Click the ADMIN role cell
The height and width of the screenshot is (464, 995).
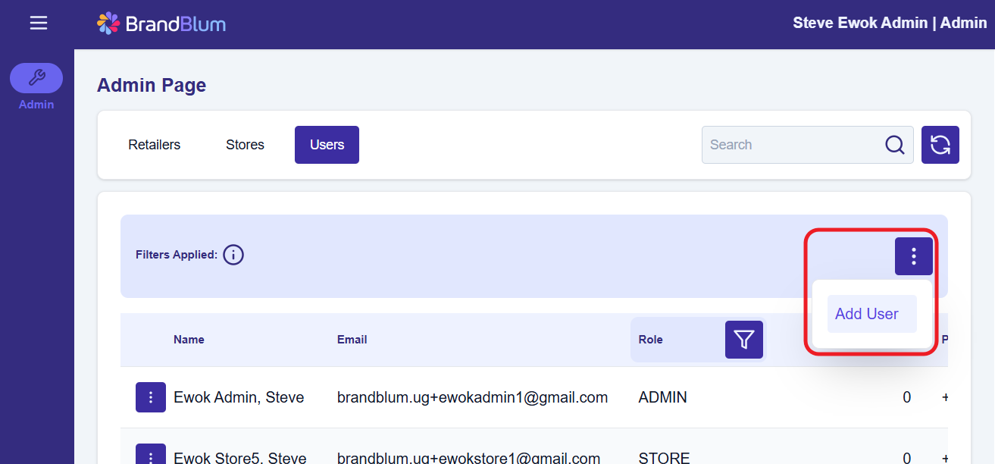click(x=663, y=397)
